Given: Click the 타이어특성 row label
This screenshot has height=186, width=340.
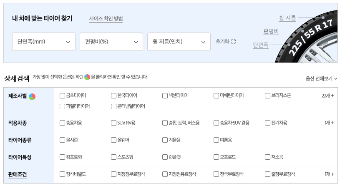Looking at the screenshot, I should point(20,157).
